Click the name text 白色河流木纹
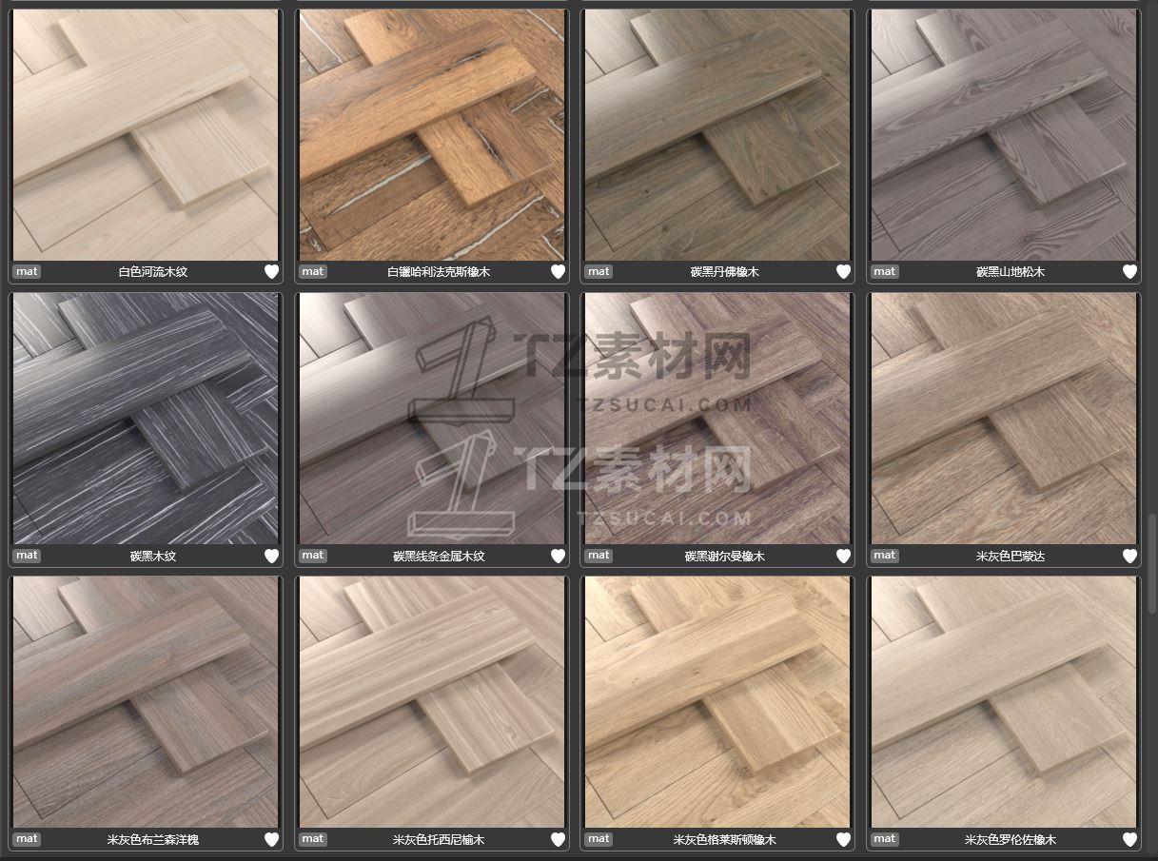This screenshot has width=1158, height=861. [153, 272]
